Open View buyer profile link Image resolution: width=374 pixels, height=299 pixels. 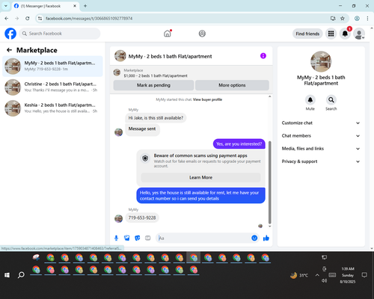tap(207, 99)
